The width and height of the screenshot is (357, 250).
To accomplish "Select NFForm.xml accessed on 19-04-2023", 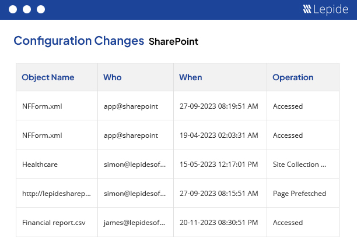I will click(42, 135).
